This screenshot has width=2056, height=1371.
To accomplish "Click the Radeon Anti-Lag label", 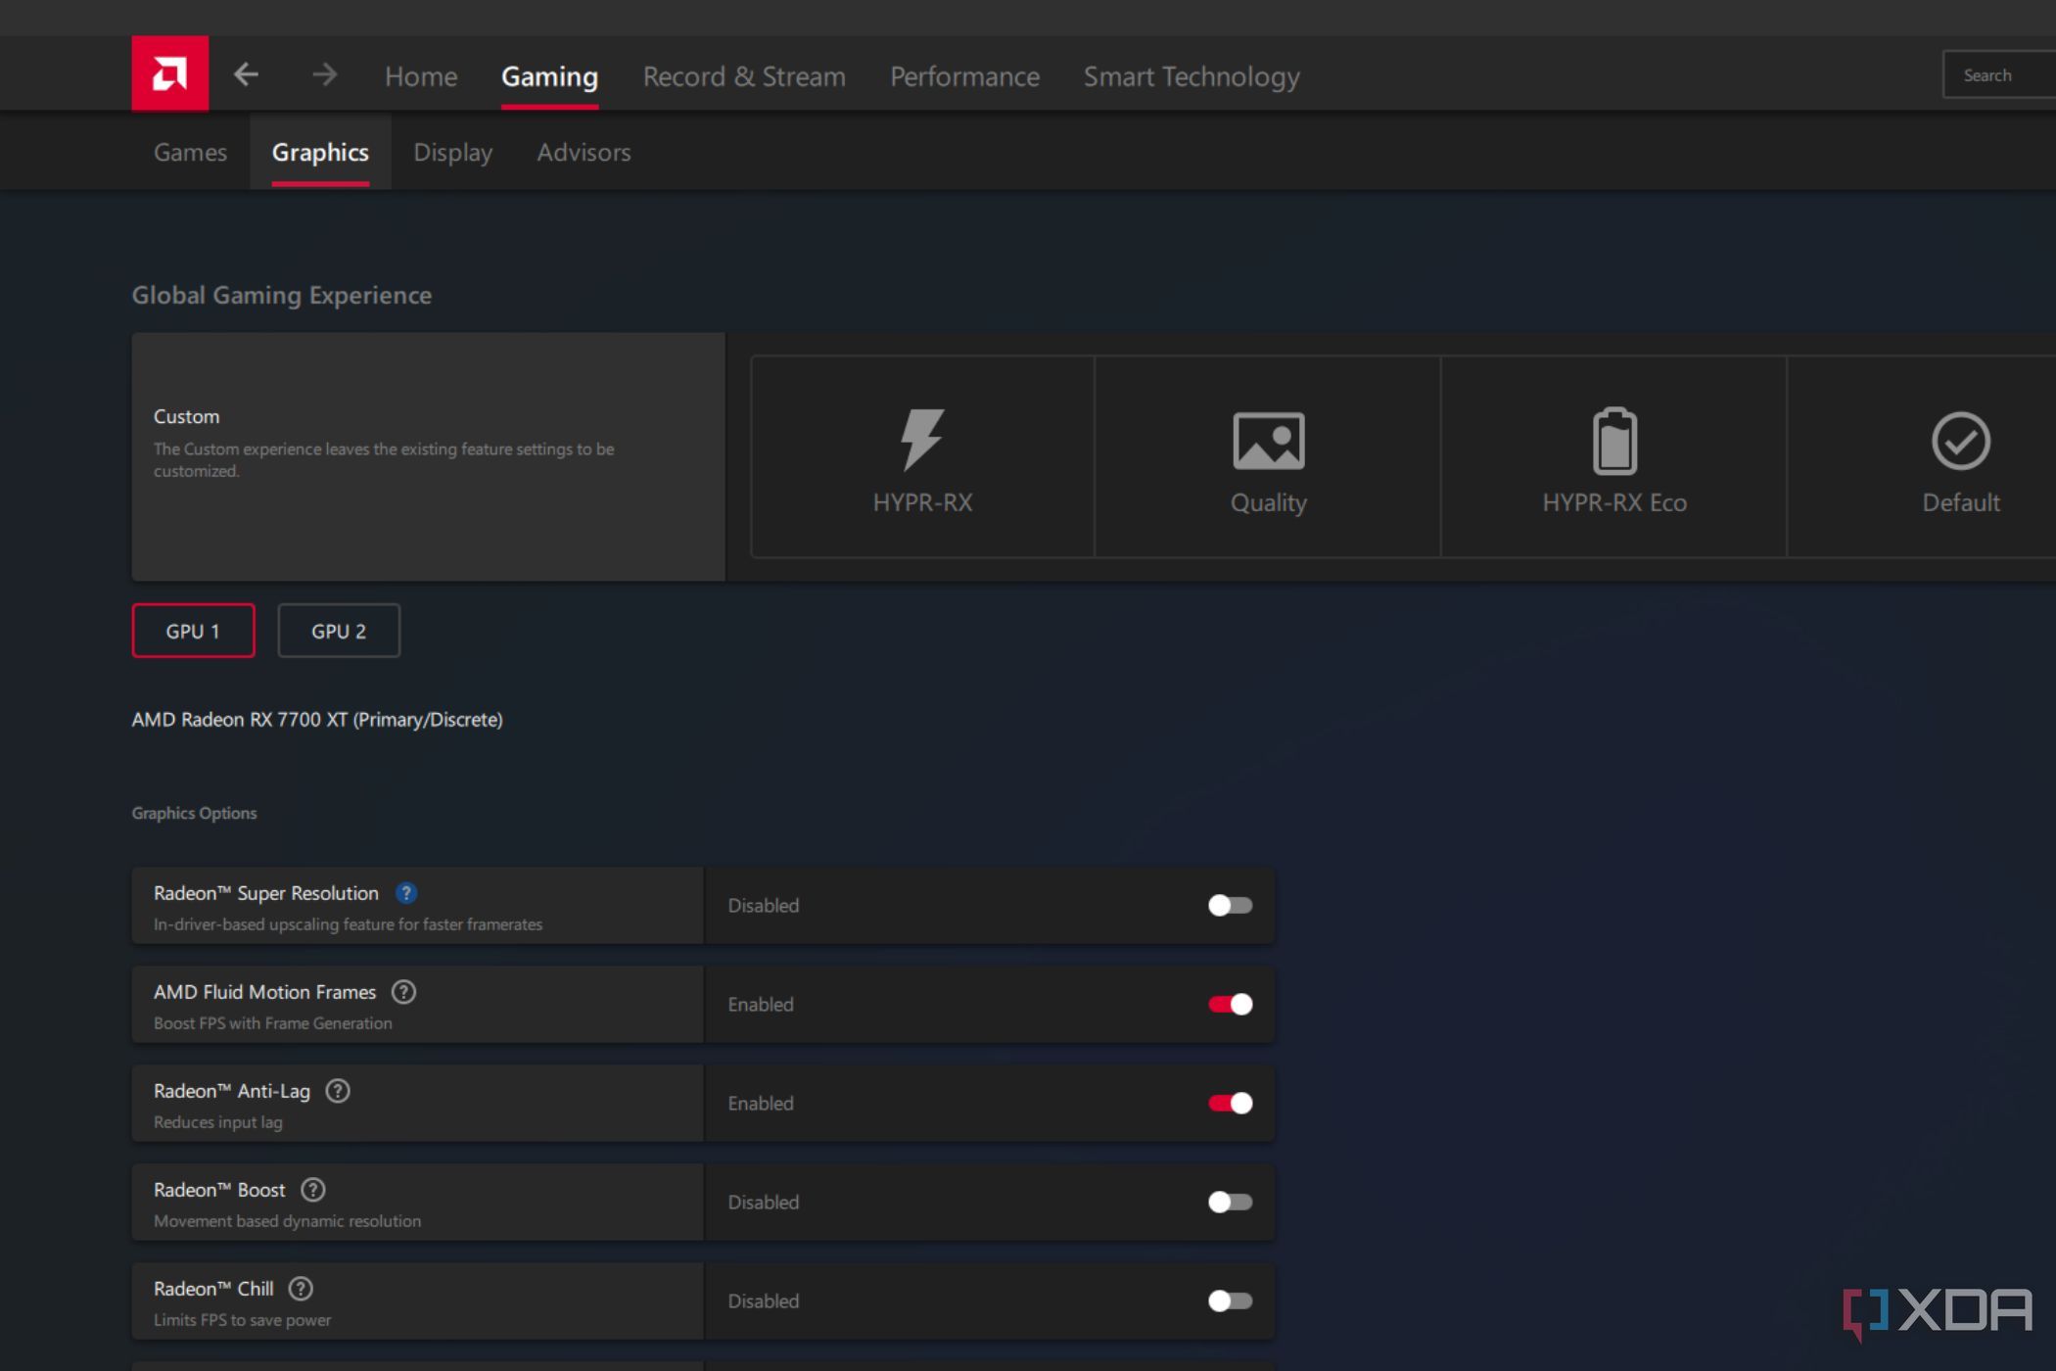I will point(232,1091).
